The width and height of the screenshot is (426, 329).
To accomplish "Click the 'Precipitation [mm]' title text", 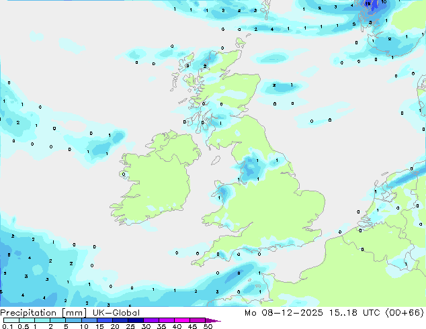I will (44, 313).
